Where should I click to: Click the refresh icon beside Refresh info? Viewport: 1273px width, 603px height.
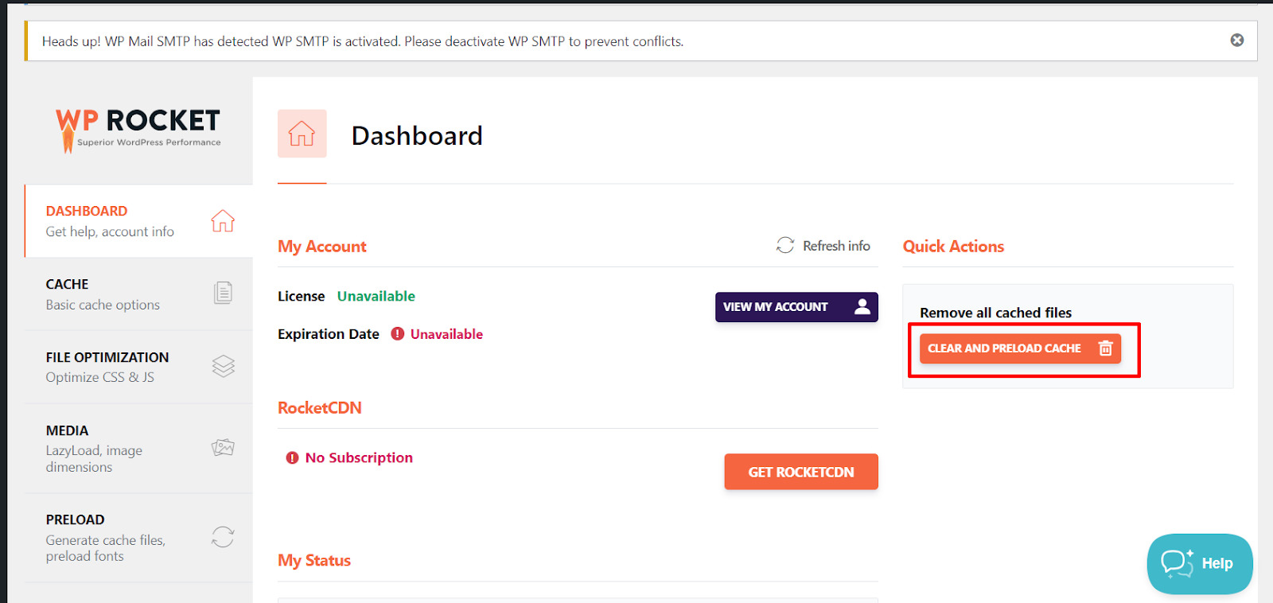point(785,245)
